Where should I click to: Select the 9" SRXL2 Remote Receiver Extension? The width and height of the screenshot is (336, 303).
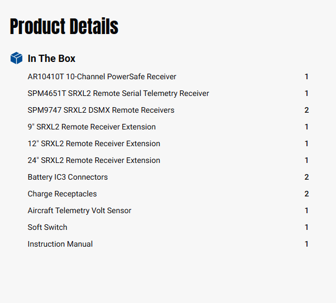(x=92, y=127)
